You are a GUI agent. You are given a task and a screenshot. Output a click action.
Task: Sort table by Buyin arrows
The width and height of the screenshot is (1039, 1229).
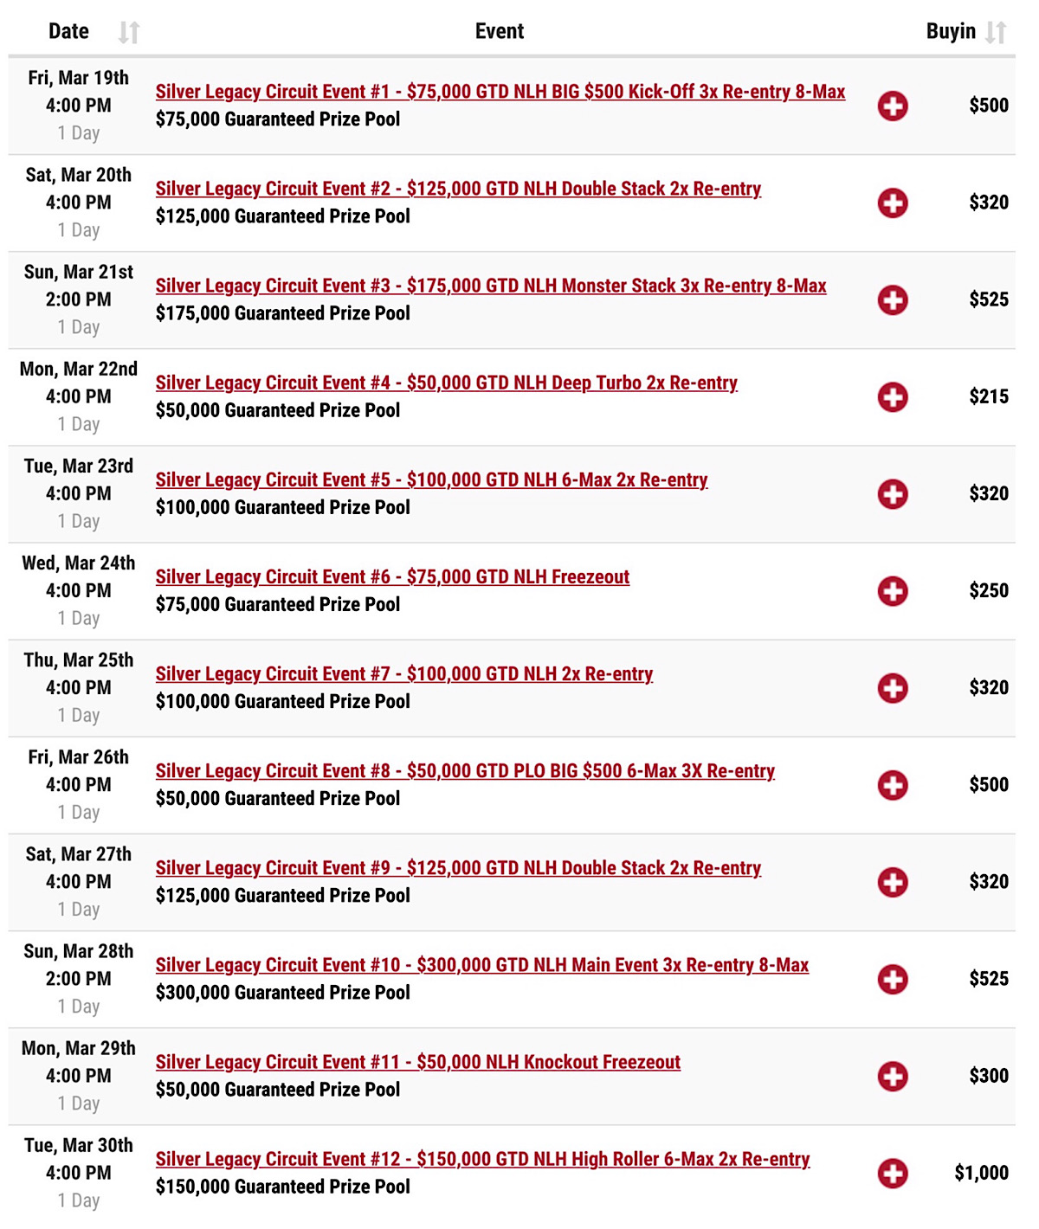click(x=996, y=32)
